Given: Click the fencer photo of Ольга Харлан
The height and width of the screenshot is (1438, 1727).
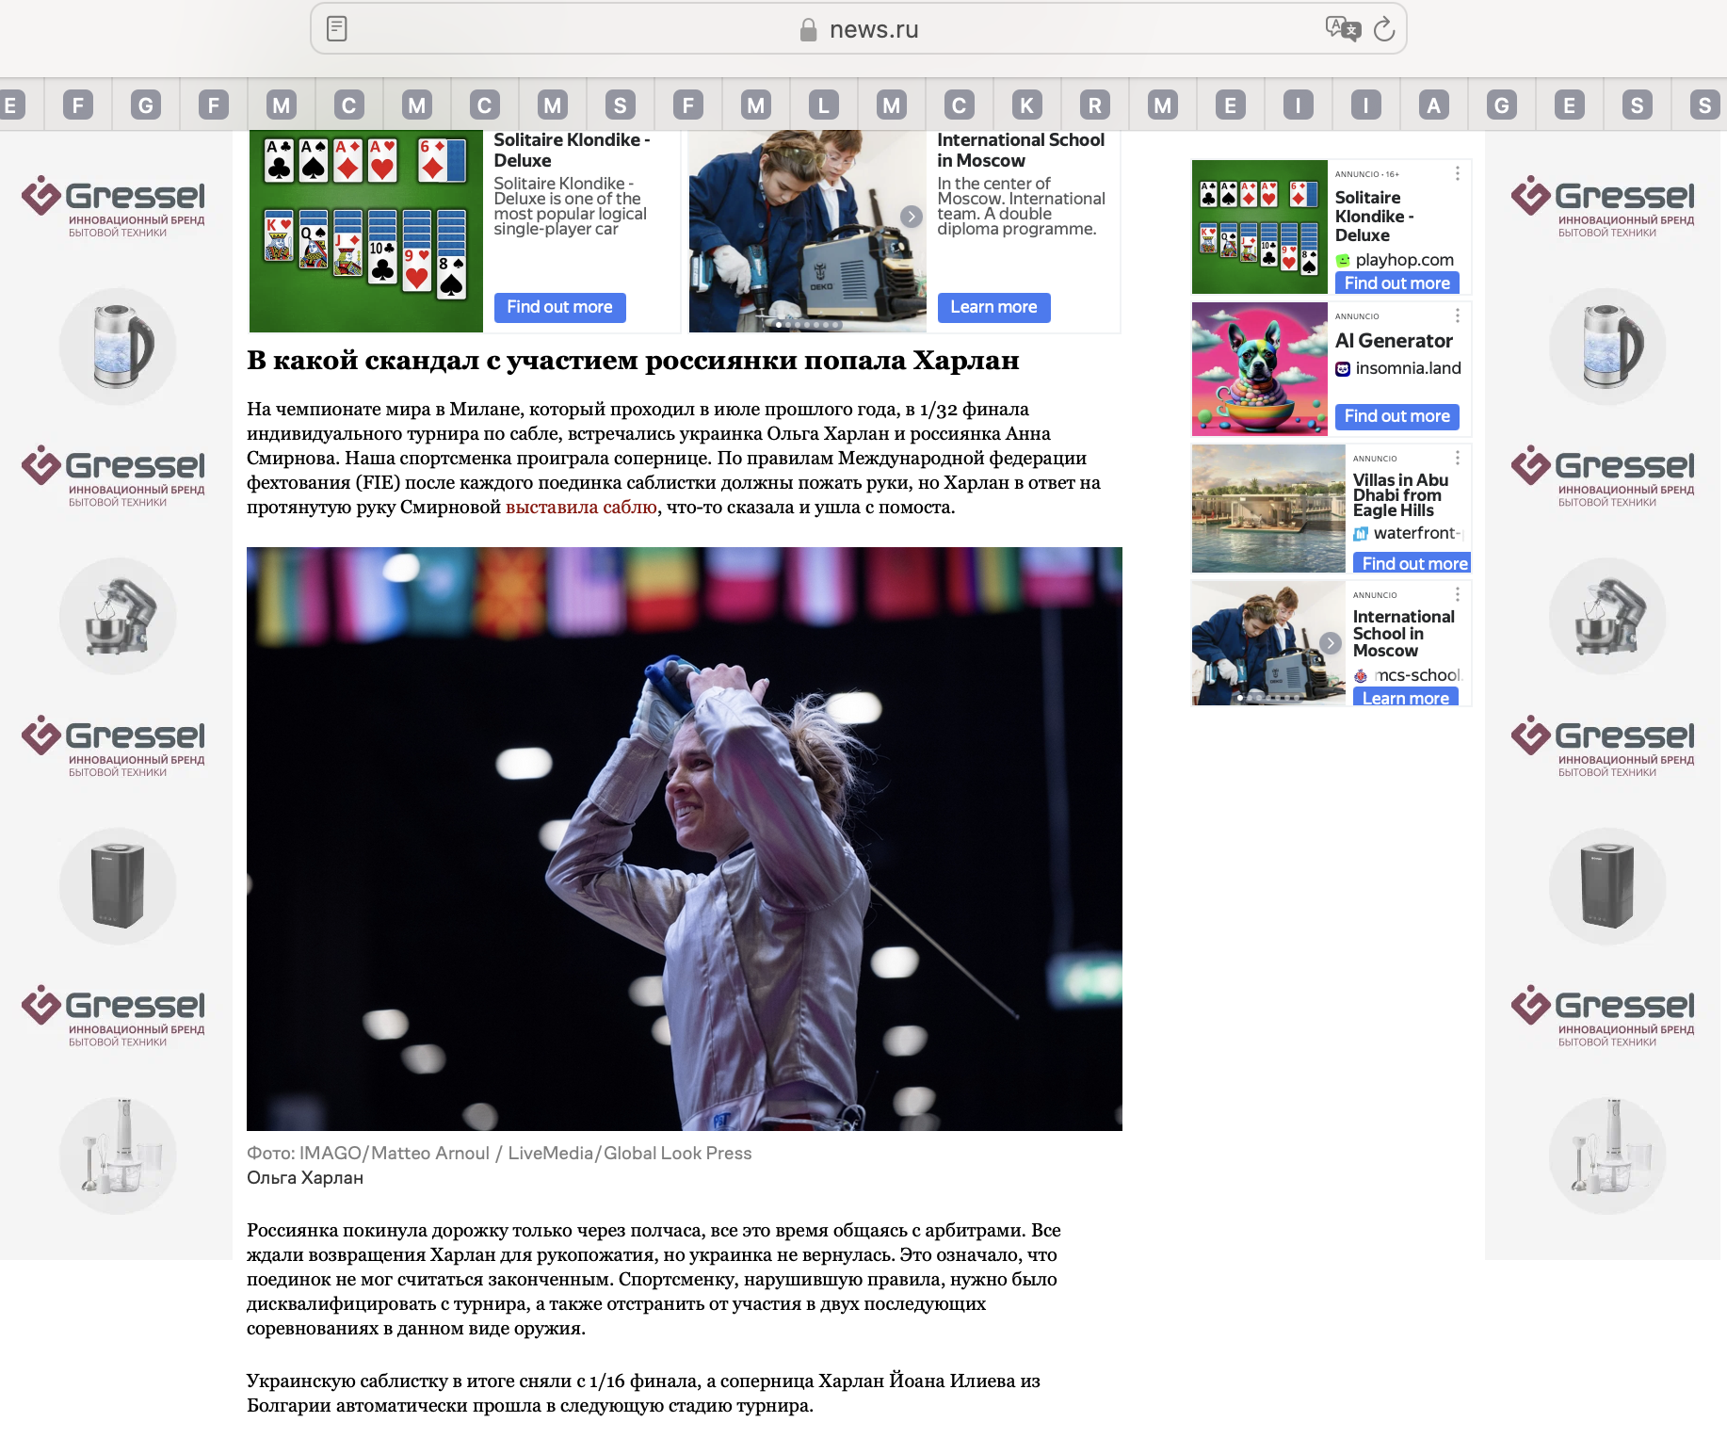Looking at the screenshot, I should (684, 838).
